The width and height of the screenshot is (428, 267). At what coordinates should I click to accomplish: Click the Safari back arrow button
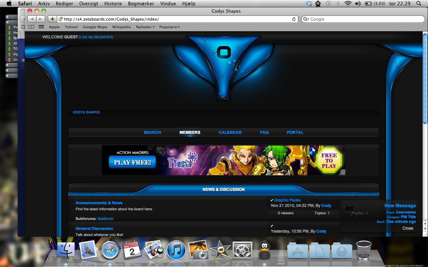point(32,19)
